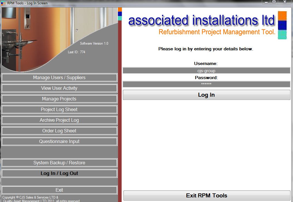Click the Username input field

(206, 71)
